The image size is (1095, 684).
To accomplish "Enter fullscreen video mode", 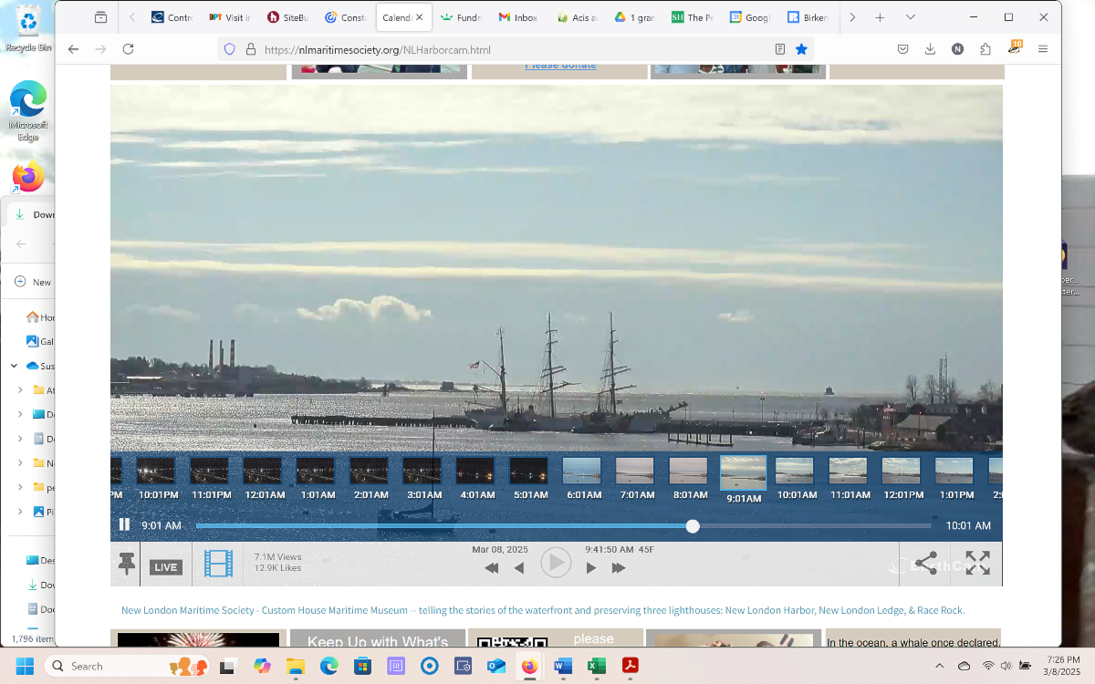I will click(977, 564).
